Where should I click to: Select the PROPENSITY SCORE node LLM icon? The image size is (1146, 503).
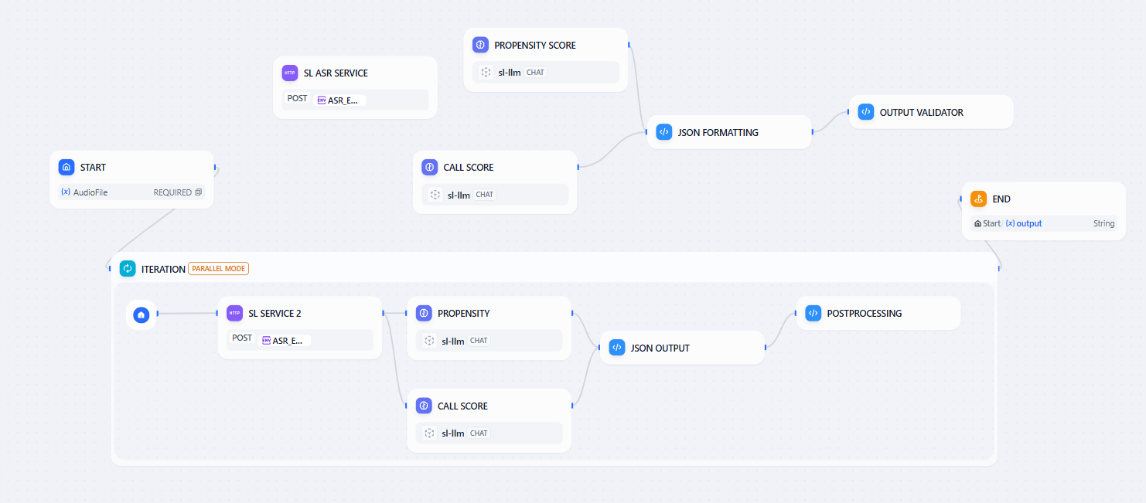pyautogui.click(x=480, y=45)
